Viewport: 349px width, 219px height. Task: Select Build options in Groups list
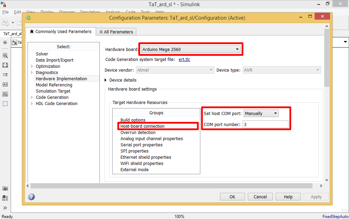(x=133, y=120)
